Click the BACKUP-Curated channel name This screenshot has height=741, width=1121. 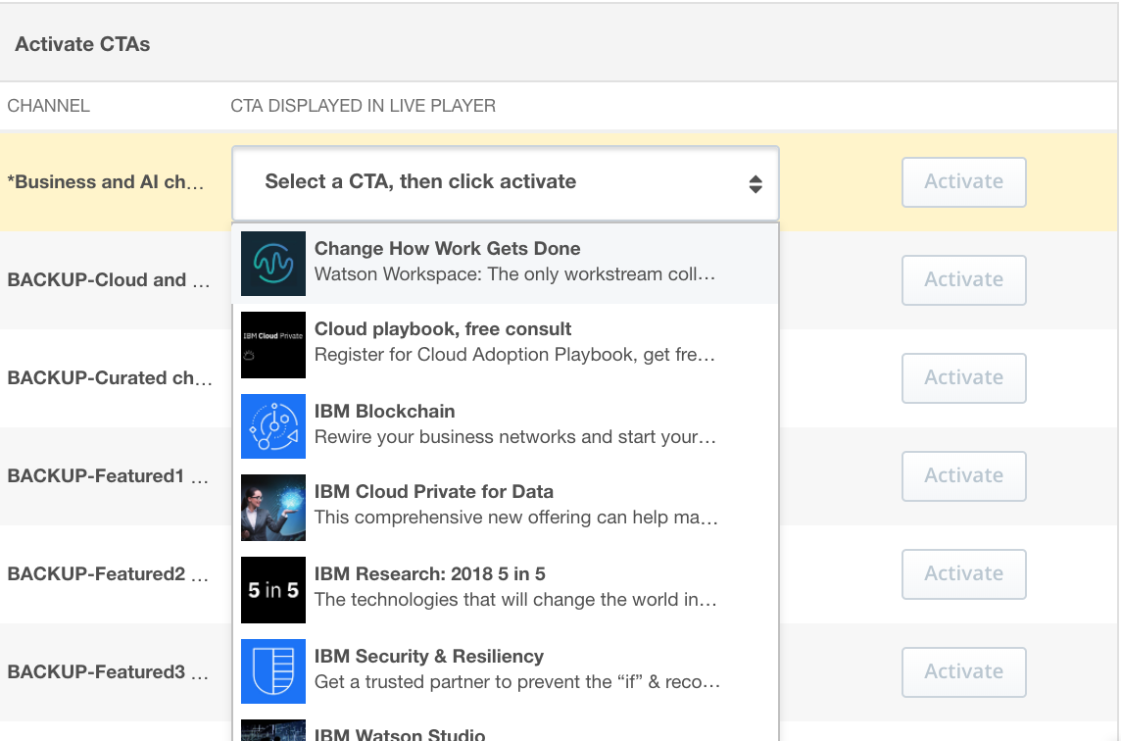[x=110, y=378]
